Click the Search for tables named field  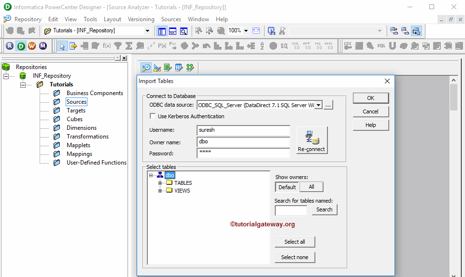click(291, 210)
